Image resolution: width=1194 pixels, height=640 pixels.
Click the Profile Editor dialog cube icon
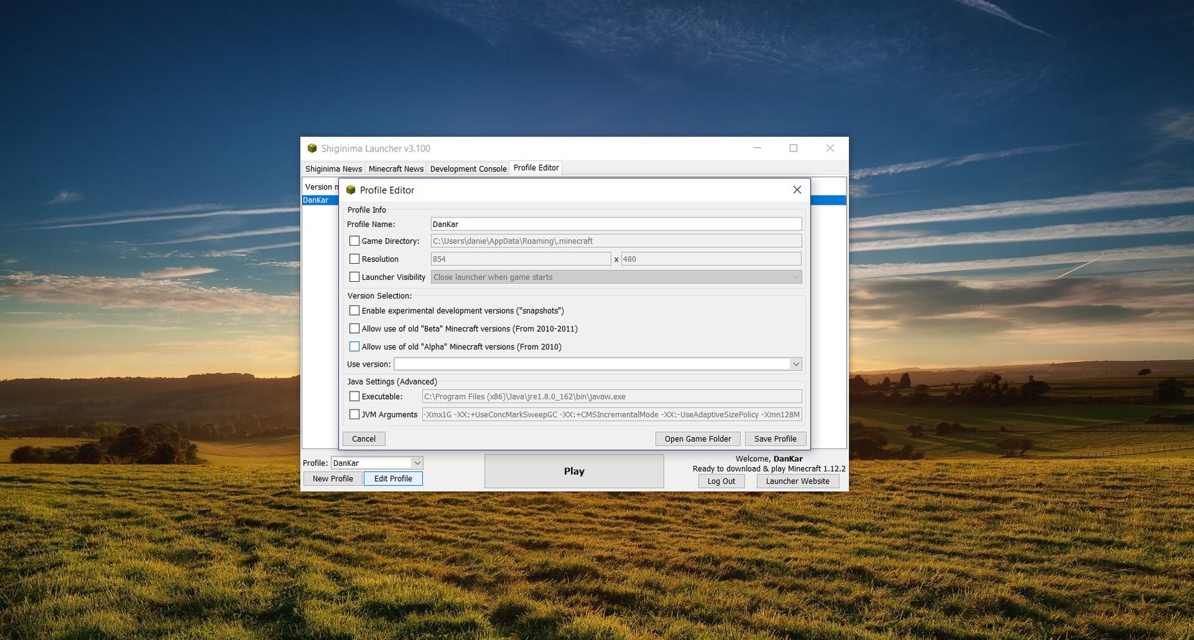click(x=351, y=190)
